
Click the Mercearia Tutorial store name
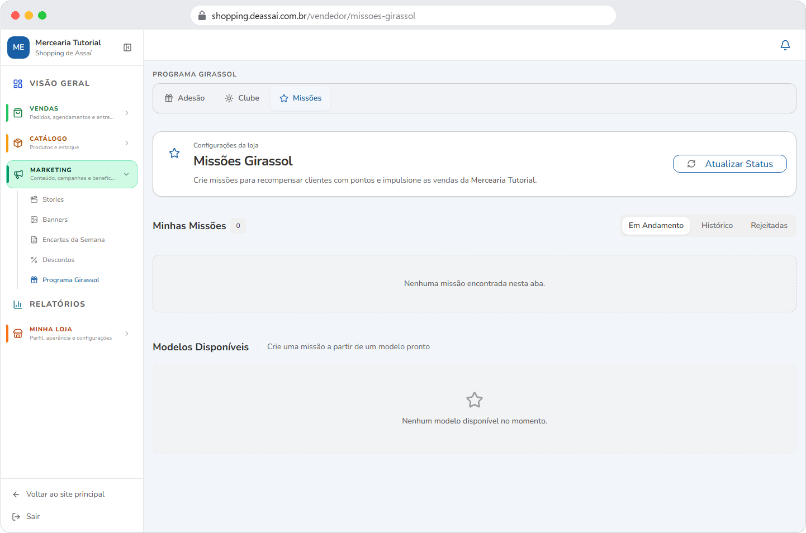coord(68,42)
